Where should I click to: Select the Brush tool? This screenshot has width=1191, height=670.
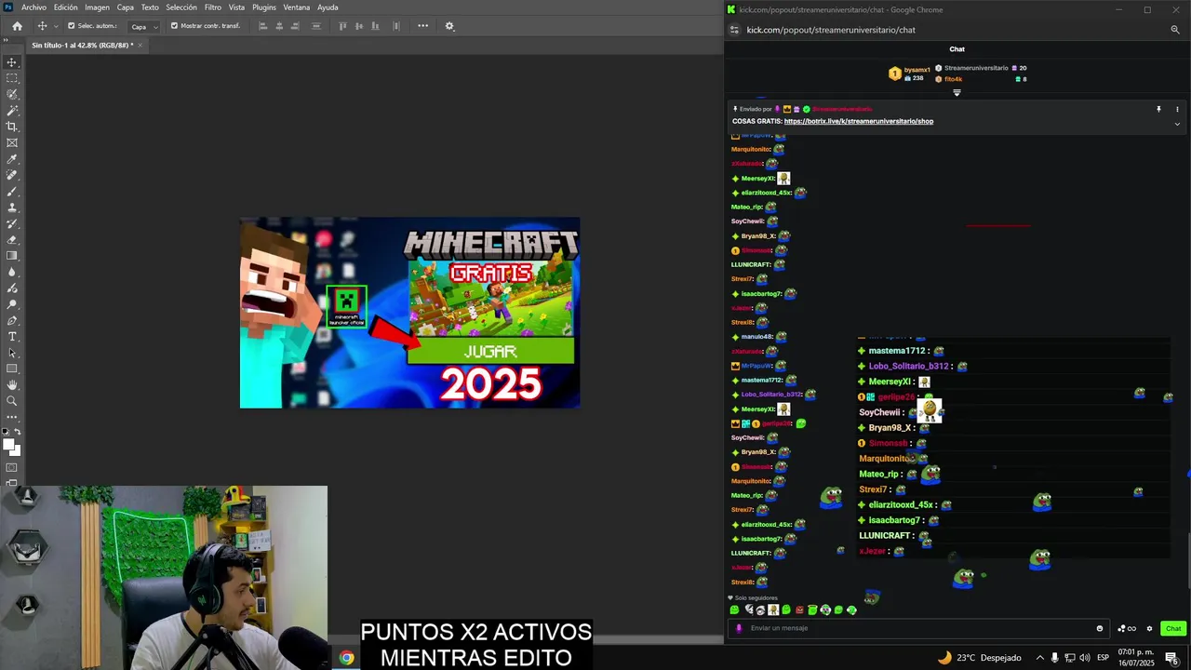(x=12, y=191)
